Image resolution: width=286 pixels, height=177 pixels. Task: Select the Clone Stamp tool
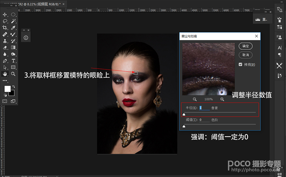tap(5, 41)
